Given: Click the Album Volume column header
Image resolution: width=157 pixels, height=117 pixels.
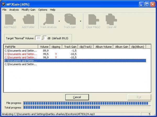Looking at the screenshot, I should click(x=103, y=47).
